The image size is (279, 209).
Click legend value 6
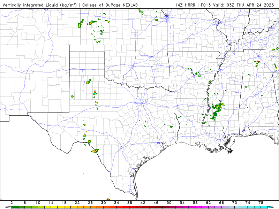(x=25, y=203)
